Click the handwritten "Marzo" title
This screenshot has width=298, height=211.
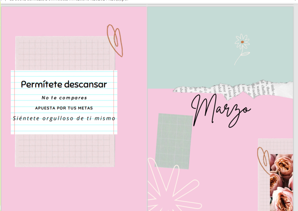221,111
